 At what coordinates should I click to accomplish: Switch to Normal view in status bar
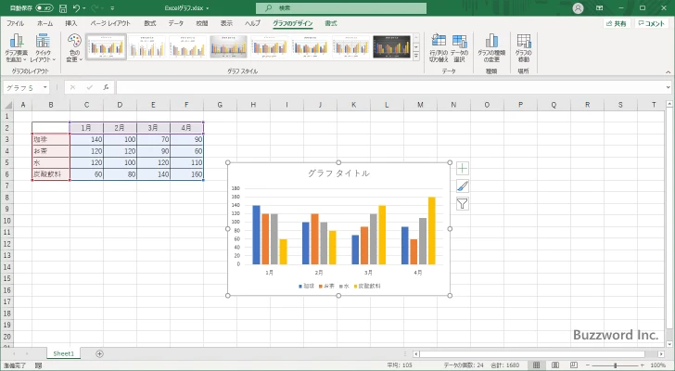click(x=536, y=365)
